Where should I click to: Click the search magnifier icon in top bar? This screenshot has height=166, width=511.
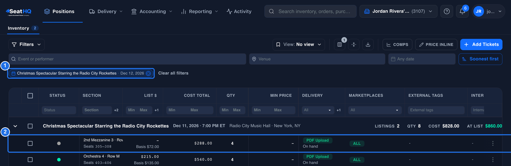(x=271, y=11)
